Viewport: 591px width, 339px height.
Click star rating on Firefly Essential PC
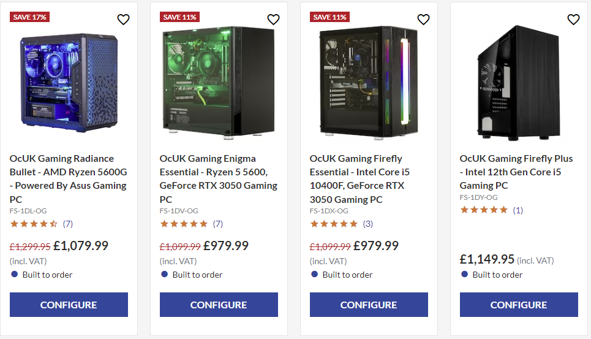pos(334,224)
